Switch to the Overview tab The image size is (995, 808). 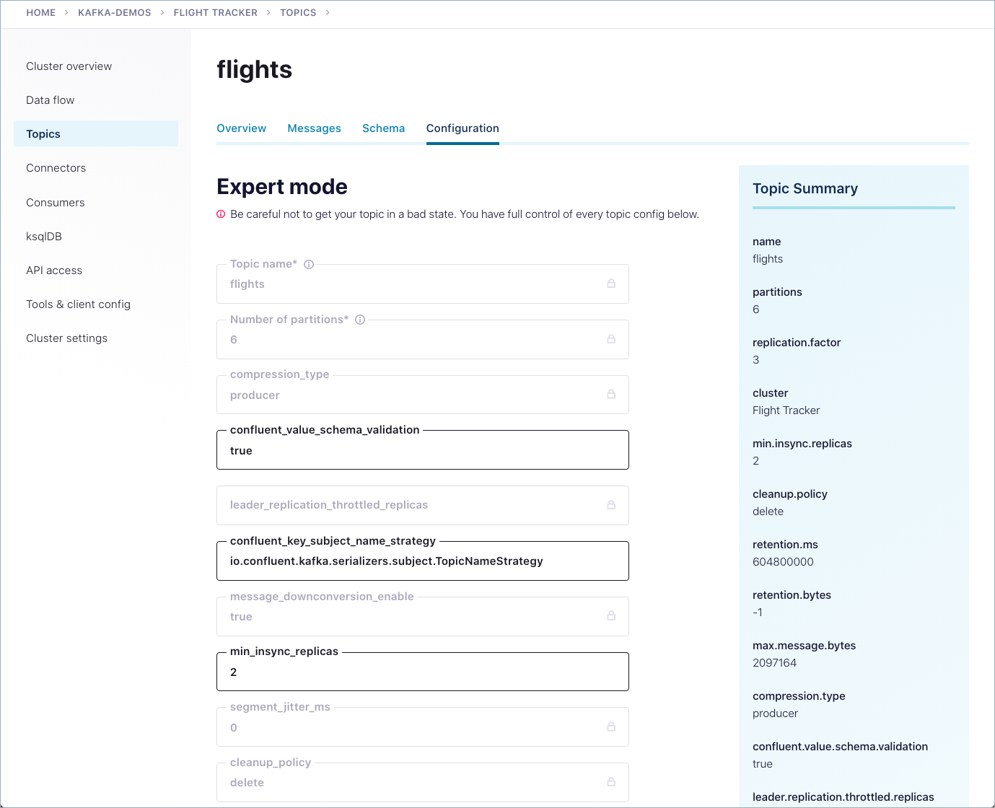click(x=241, y=128)
